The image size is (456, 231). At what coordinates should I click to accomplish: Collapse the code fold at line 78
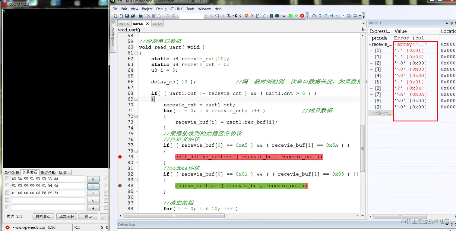[136, 151]
